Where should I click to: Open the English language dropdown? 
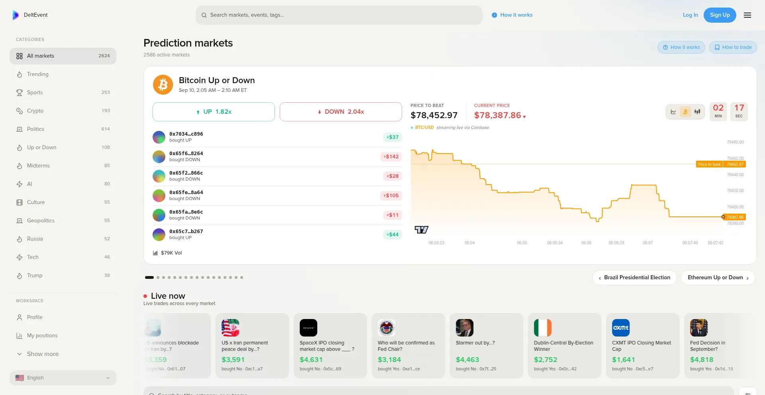pos(63,378)
